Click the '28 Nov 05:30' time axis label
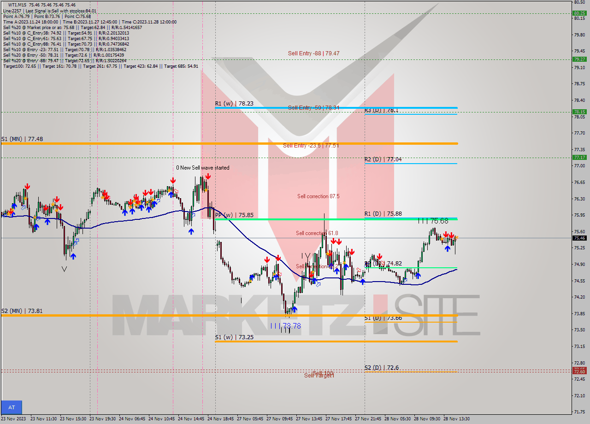590x424 pixels. [x=398, y=419]
